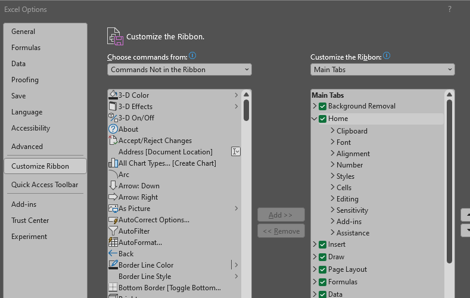Select the 3-D Effects command icon
The image size is (470, 298).
click(x=113, y=106)
